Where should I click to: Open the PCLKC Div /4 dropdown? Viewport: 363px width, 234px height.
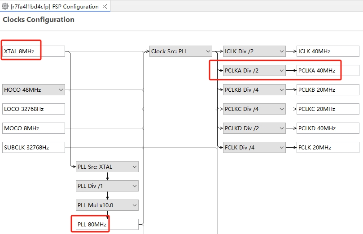point(254,109)
